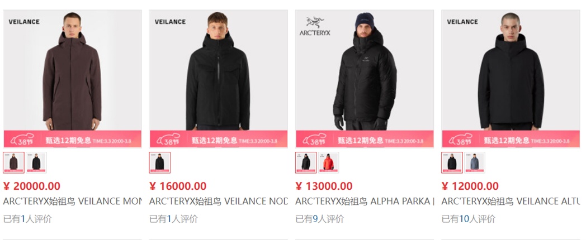Pick grey-blue Veilance Altus color thumbnail
Screen dimensions: 586x240
click(x=475, y=162)
